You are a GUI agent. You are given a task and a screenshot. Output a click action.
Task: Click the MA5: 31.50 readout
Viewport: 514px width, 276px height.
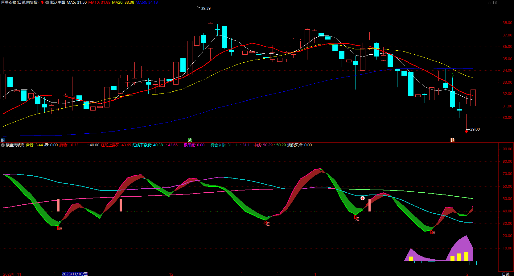point(77,2)
